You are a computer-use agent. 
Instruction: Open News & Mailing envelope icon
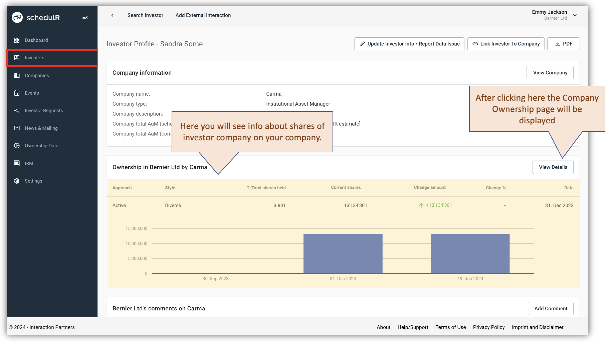click(17, 128)
